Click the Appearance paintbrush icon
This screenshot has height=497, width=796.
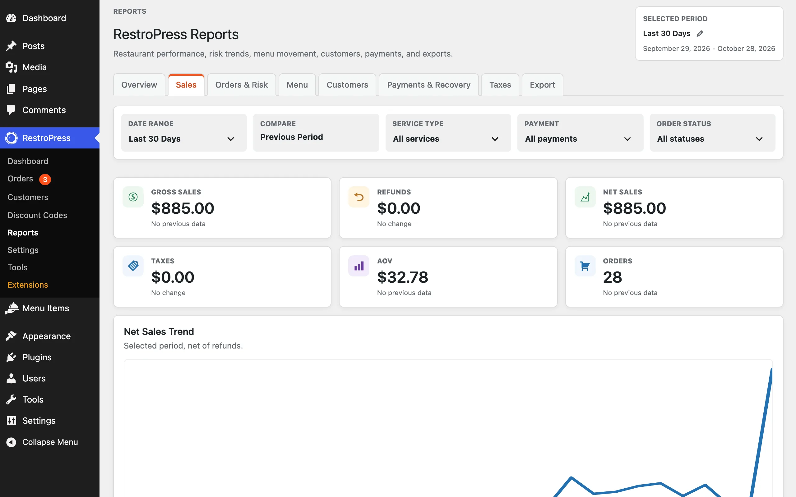point(11,336)
